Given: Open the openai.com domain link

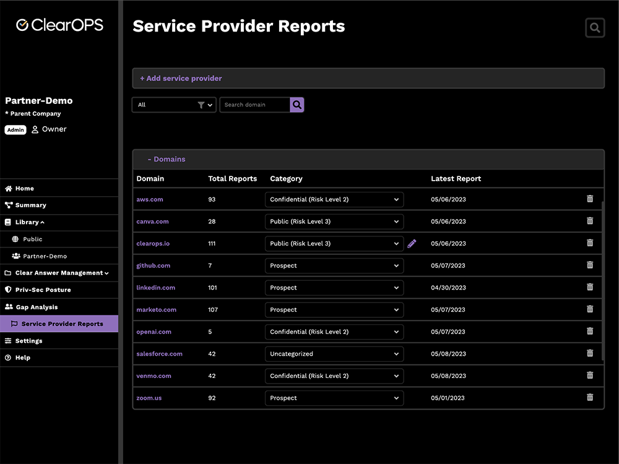Looking at the screenshot, I should click(154, 332).
